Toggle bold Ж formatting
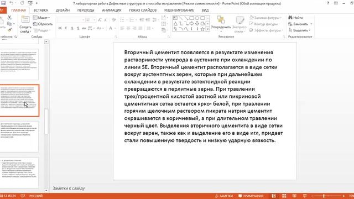Image resolution: width=354 pixels, height=199 pixels. [60, 28]
